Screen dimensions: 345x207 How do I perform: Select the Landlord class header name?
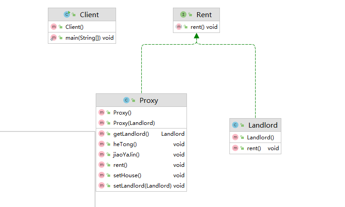click(x=263, y=125)
